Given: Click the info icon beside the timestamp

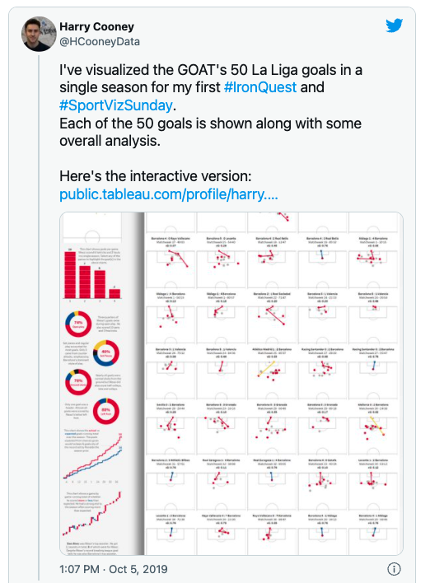Looking at the screenshot, I should (x=394, y=569).
